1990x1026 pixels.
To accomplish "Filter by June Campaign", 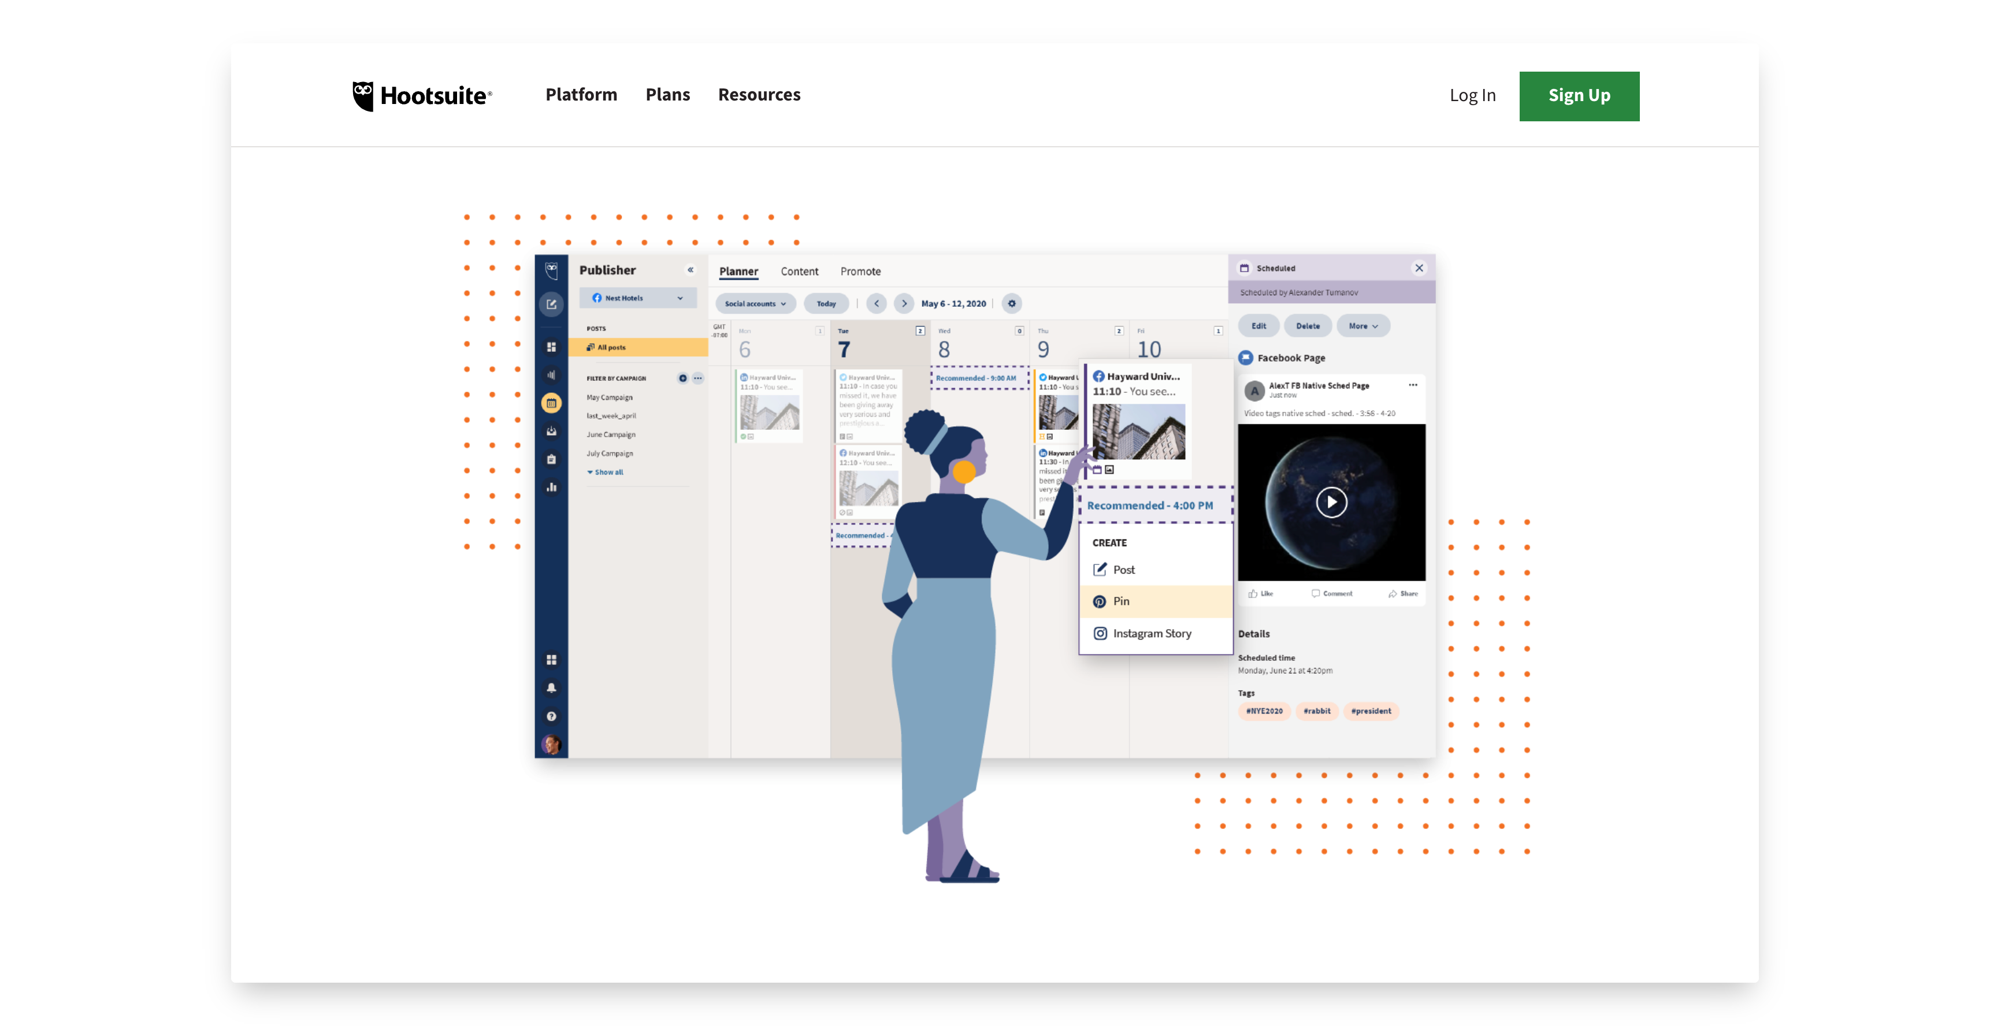I will pos(611,434).
